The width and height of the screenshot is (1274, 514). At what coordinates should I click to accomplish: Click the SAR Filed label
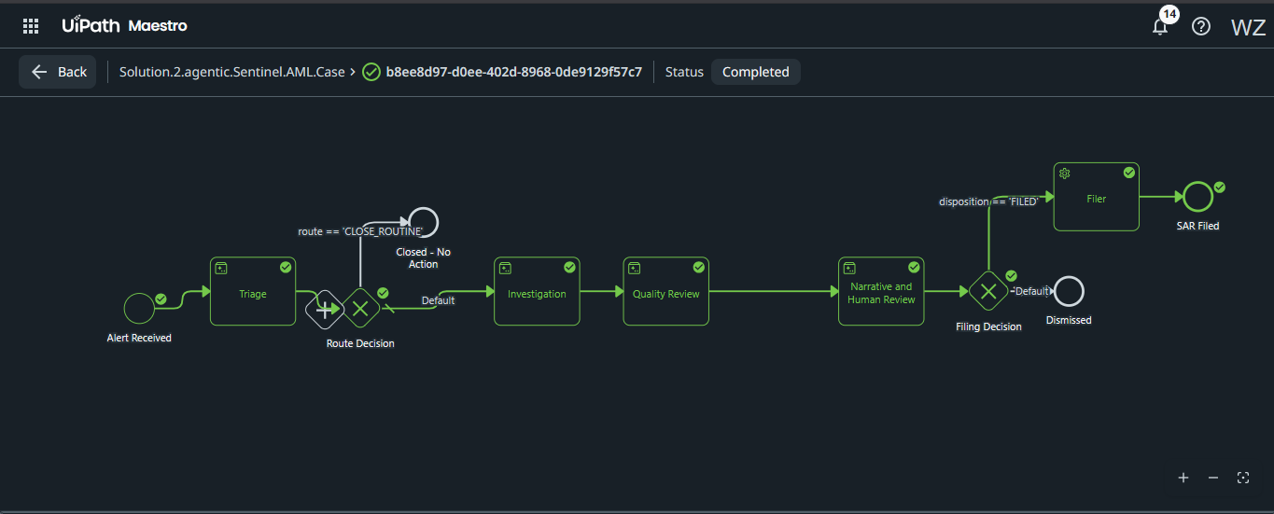pos(1197,226)
